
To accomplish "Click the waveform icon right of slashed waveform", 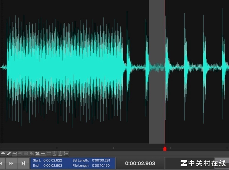I will pos(43,154).
